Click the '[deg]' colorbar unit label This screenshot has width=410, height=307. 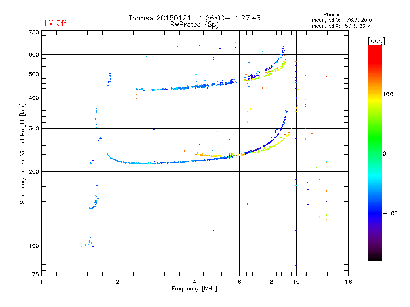376,41
